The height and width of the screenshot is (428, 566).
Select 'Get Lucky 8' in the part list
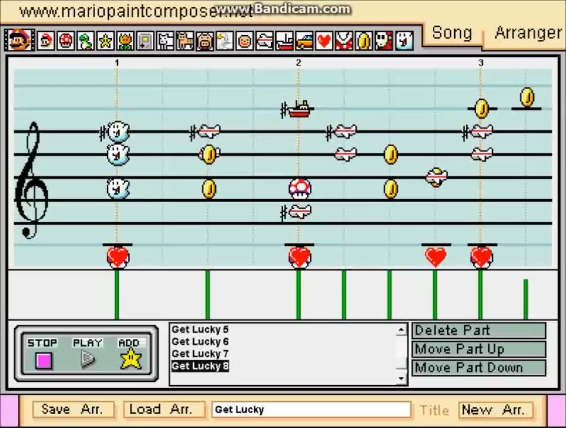click(200, 366)
